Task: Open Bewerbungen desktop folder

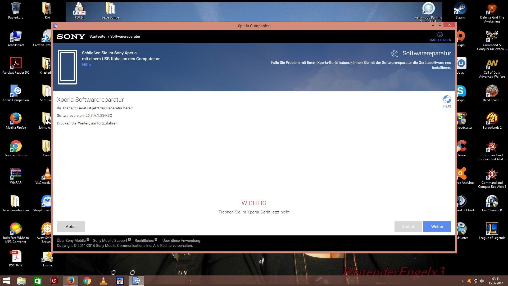Action: point(111,11)
